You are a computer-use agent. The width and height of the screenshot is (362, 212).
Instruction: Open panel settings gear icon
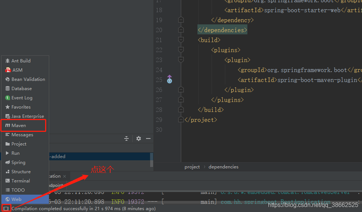[x=139, y=139]
